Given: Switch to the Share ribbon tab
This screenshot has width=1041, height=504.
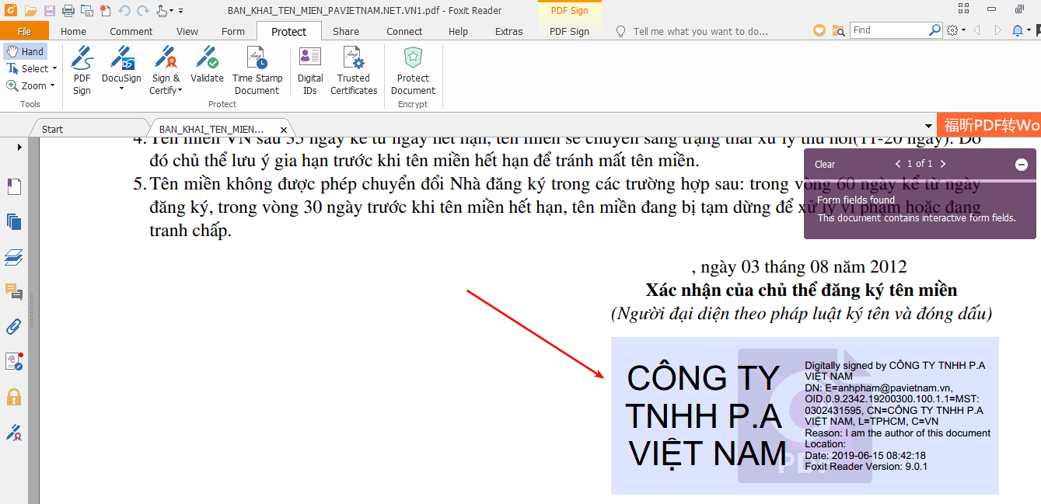Looking at the screenshot, I should pos(346,31).
